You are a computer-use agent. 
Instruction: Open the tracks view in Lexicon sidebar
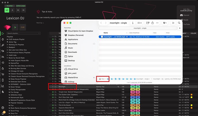pos(3,34)
